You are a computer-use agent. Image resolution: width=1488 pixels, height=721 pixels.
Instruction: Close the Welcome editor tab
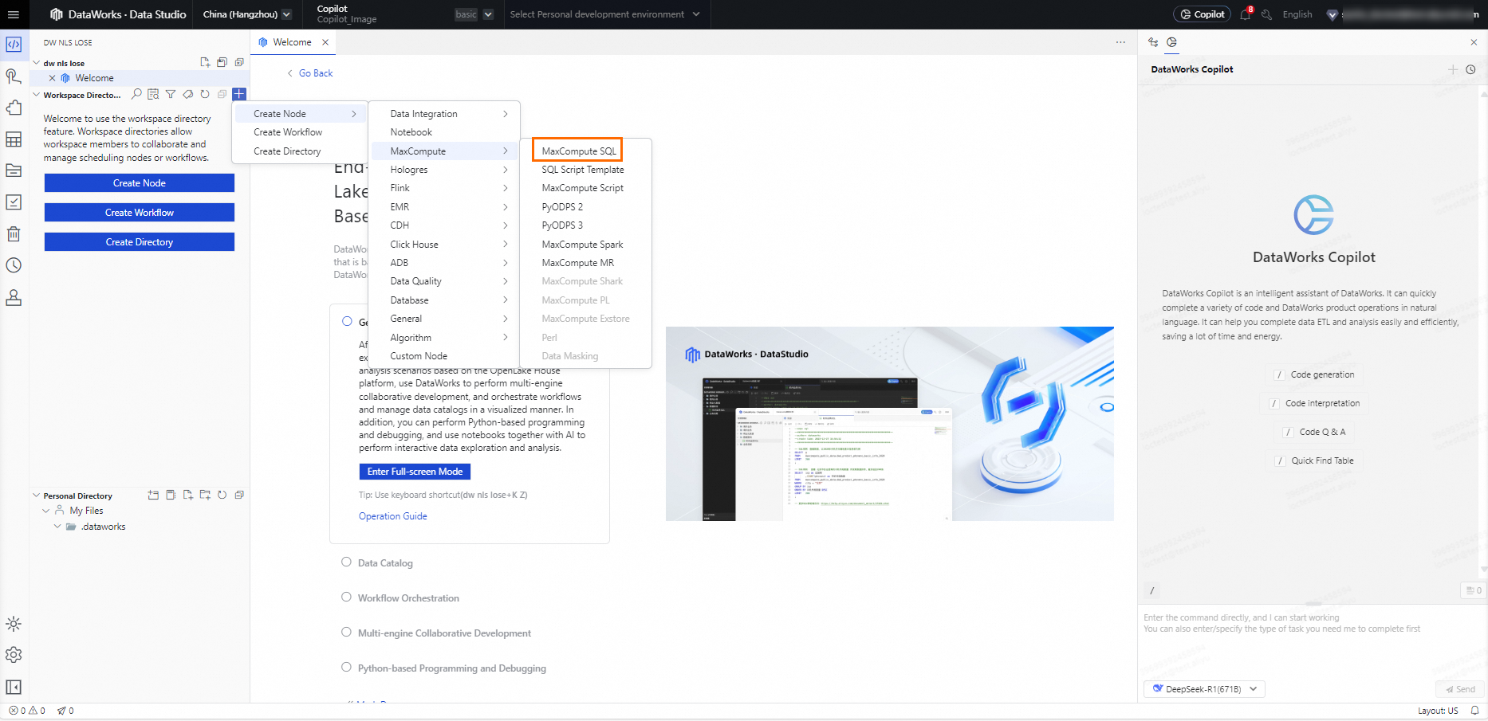point(325,42)
